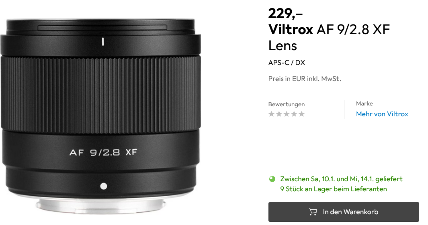The width and height of the screenshot is (428, 225).
Task: Click the Bewertungen heading
Action: pyautogui.click(x=286, y=104)
